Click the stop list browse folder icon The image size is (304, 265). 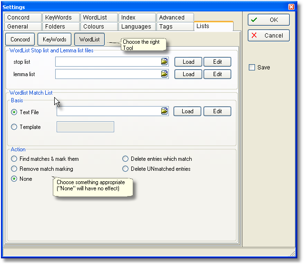click(x=165, y=62)
